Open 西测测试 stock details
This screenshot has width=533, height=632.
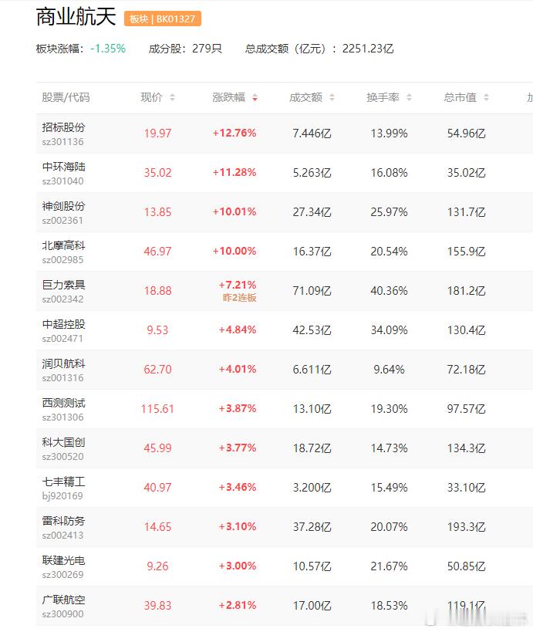(63, 403)
